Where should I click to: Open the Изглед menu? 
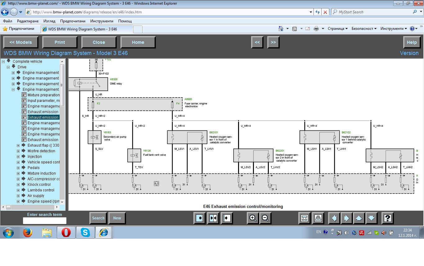49,21
